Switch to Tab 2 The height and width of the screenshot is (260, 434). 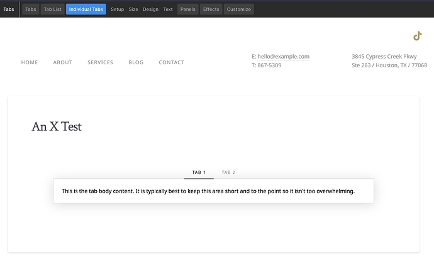pyautogui.click(x=228, y=172)
